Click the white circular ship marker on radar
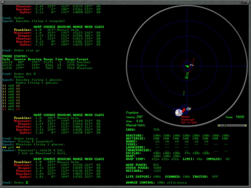 (178, 112)
